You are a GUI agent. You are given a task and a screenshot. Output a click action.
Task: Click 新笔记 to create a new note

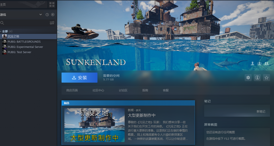(261, 112)
